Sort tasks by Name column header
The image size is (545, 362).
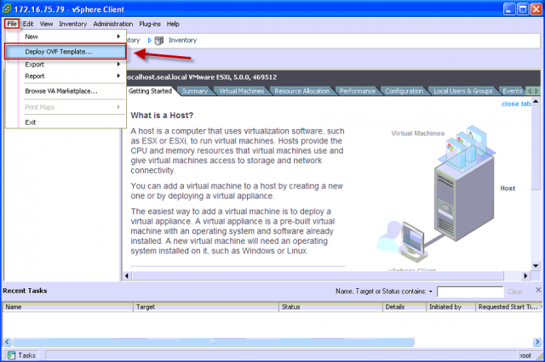coord(68,307)
